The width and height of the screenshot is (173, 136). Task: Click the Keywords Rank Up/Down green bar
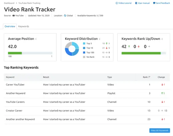pyautogui.click(x=141, y=53)
